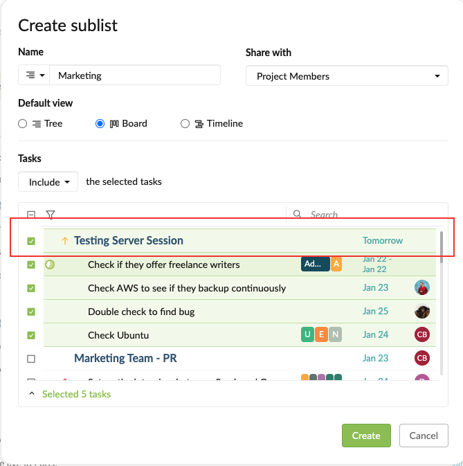Viewport: 463px width, 466px height.
Task: Open the list type icon dropdown beside Name
Action: click(x=34, y=75)
